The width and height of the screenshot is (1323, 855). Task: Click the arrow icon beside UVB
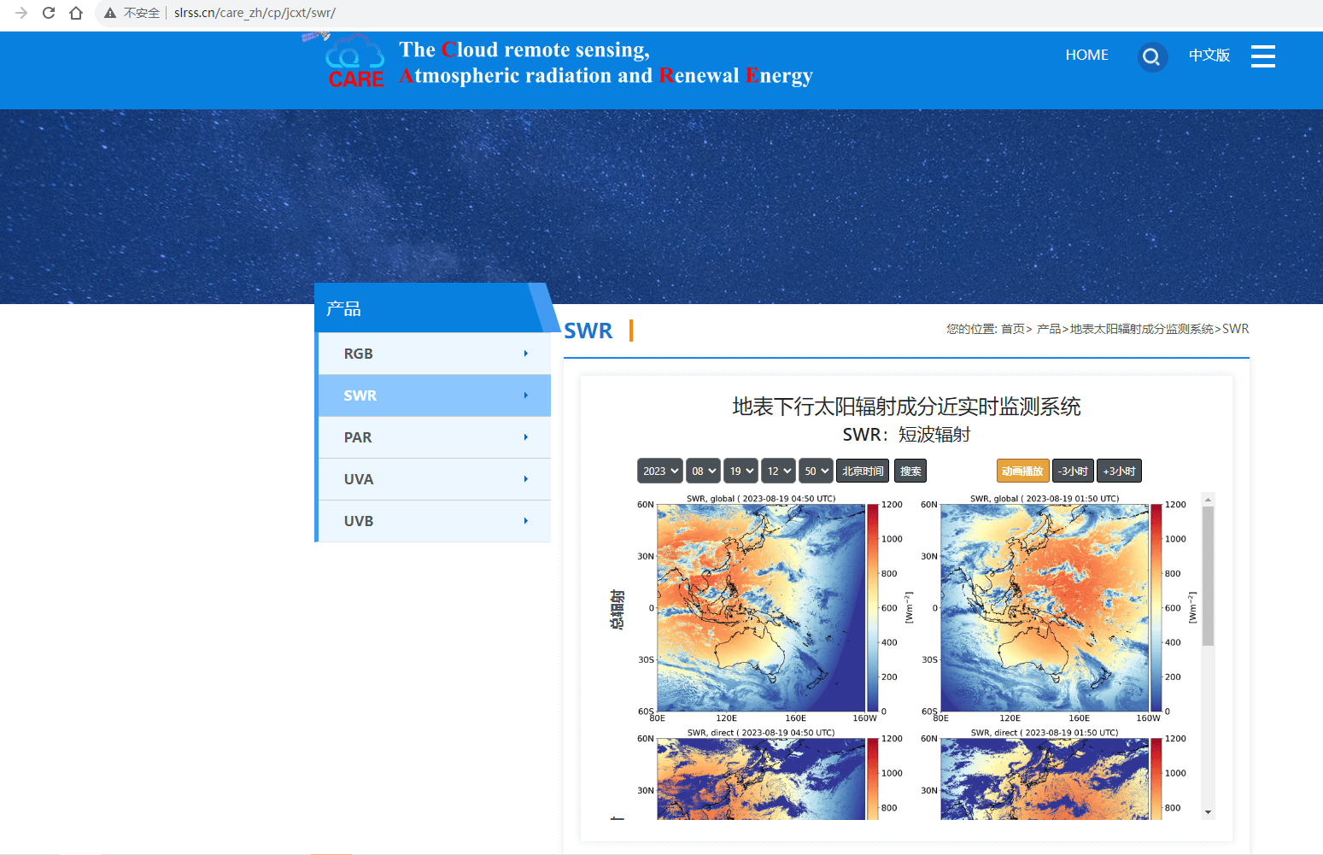coord(525,521)
